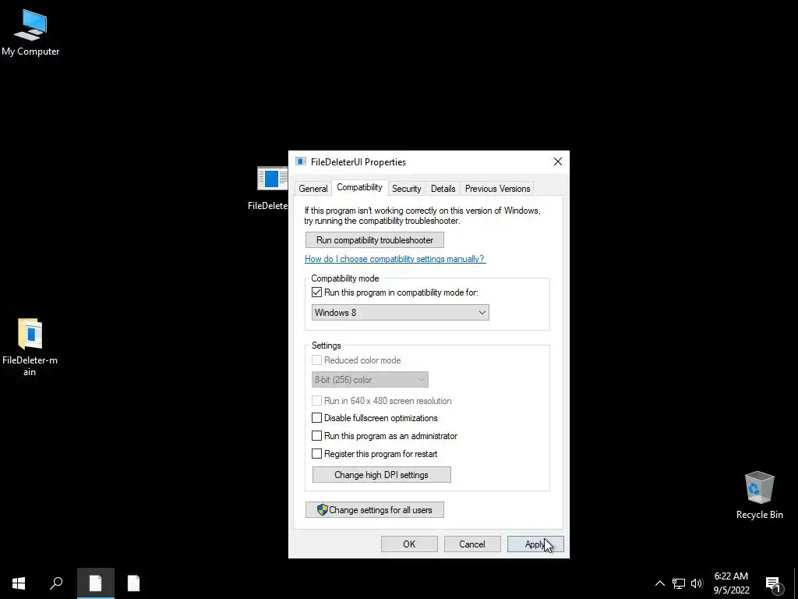Click Change settings for all users

[x=375, y=510]
